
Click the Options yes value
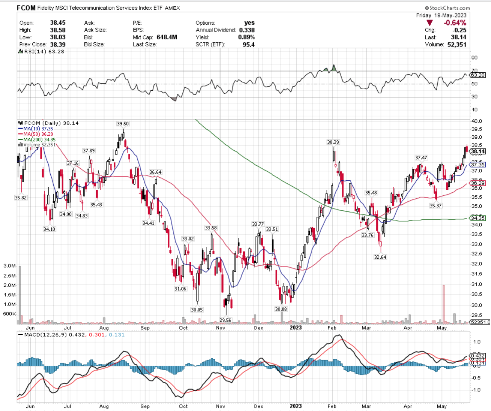(x=249, y=23)
